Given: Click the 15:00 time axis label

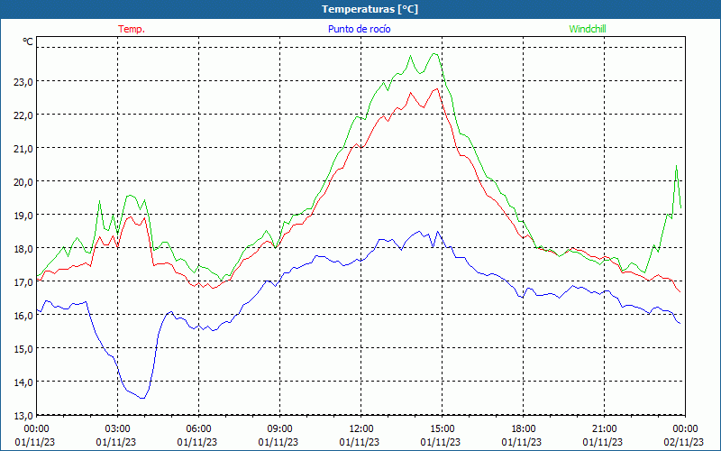Looking at the screenshot, I should 442,429.
